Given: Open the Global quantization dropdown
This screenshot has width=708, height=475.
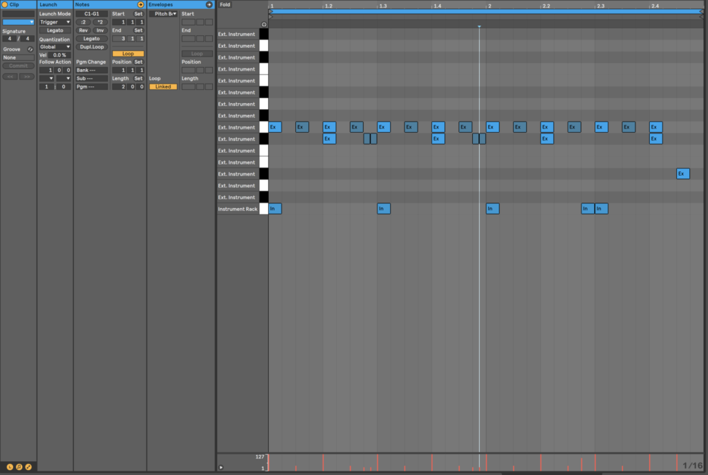Looking at the screenshot, I should (x=55, y=47).
